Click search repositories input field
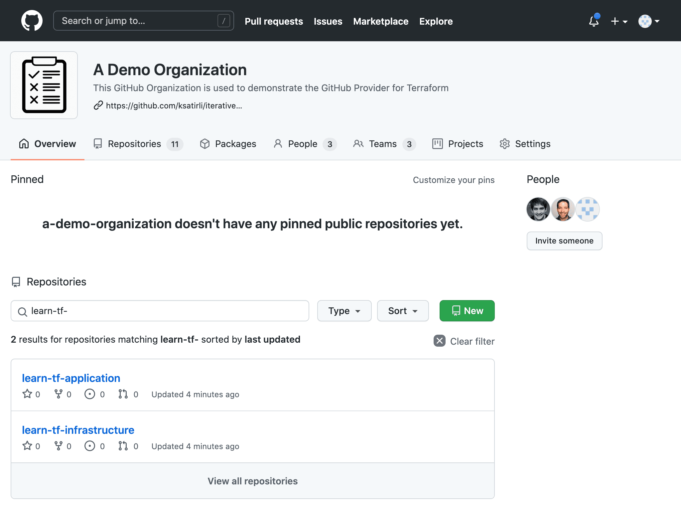Image resolution: width=681 pixels, height=511 pixels. coord(161,311)
